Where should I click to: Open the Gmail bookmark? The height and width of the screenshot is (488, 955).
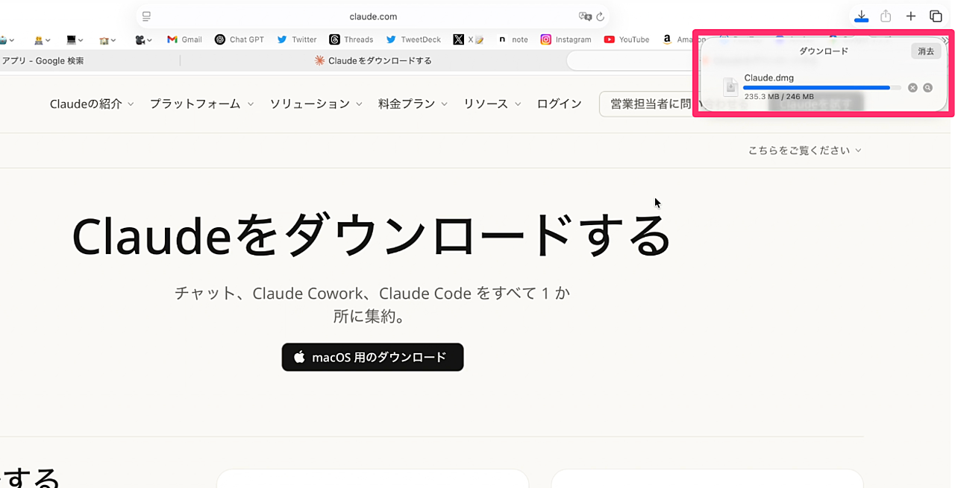tap(184, 39)
